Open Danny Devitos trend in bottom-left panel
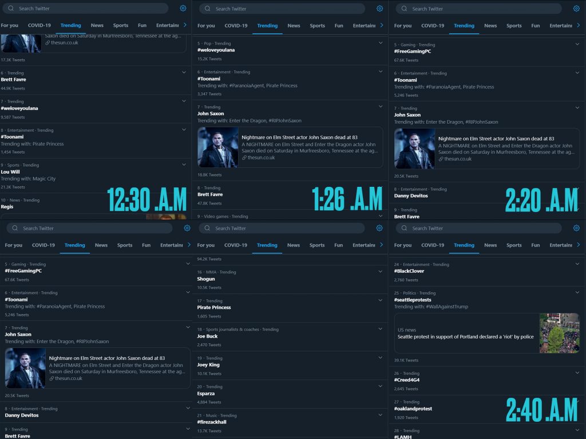Viewport: 586px width, 439px height. 22,415
